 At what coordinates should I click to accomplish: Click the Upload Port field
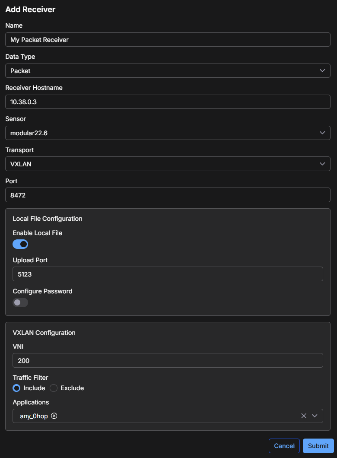coord(168,274)
